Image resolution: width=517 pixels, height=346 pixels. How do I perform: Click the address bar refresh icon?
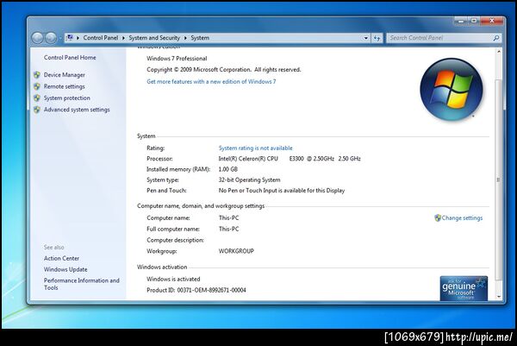377,38
